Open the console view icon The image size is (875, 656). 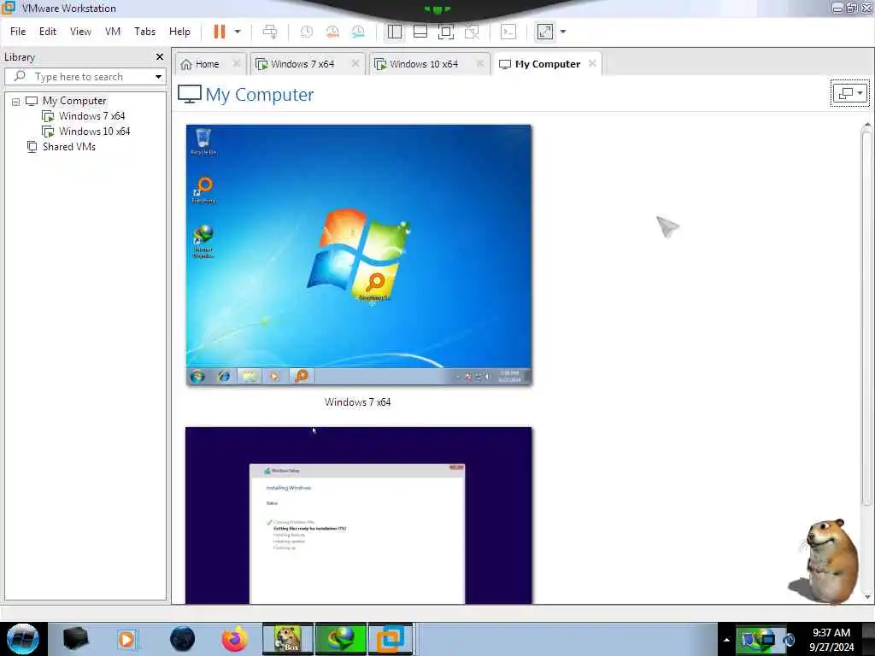click(x=508, y=32)
